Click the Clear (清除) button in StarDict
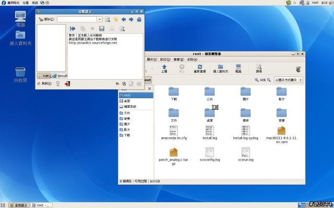Image resolution: width=334 pixels, height=208 pixels. pos(46,19)
